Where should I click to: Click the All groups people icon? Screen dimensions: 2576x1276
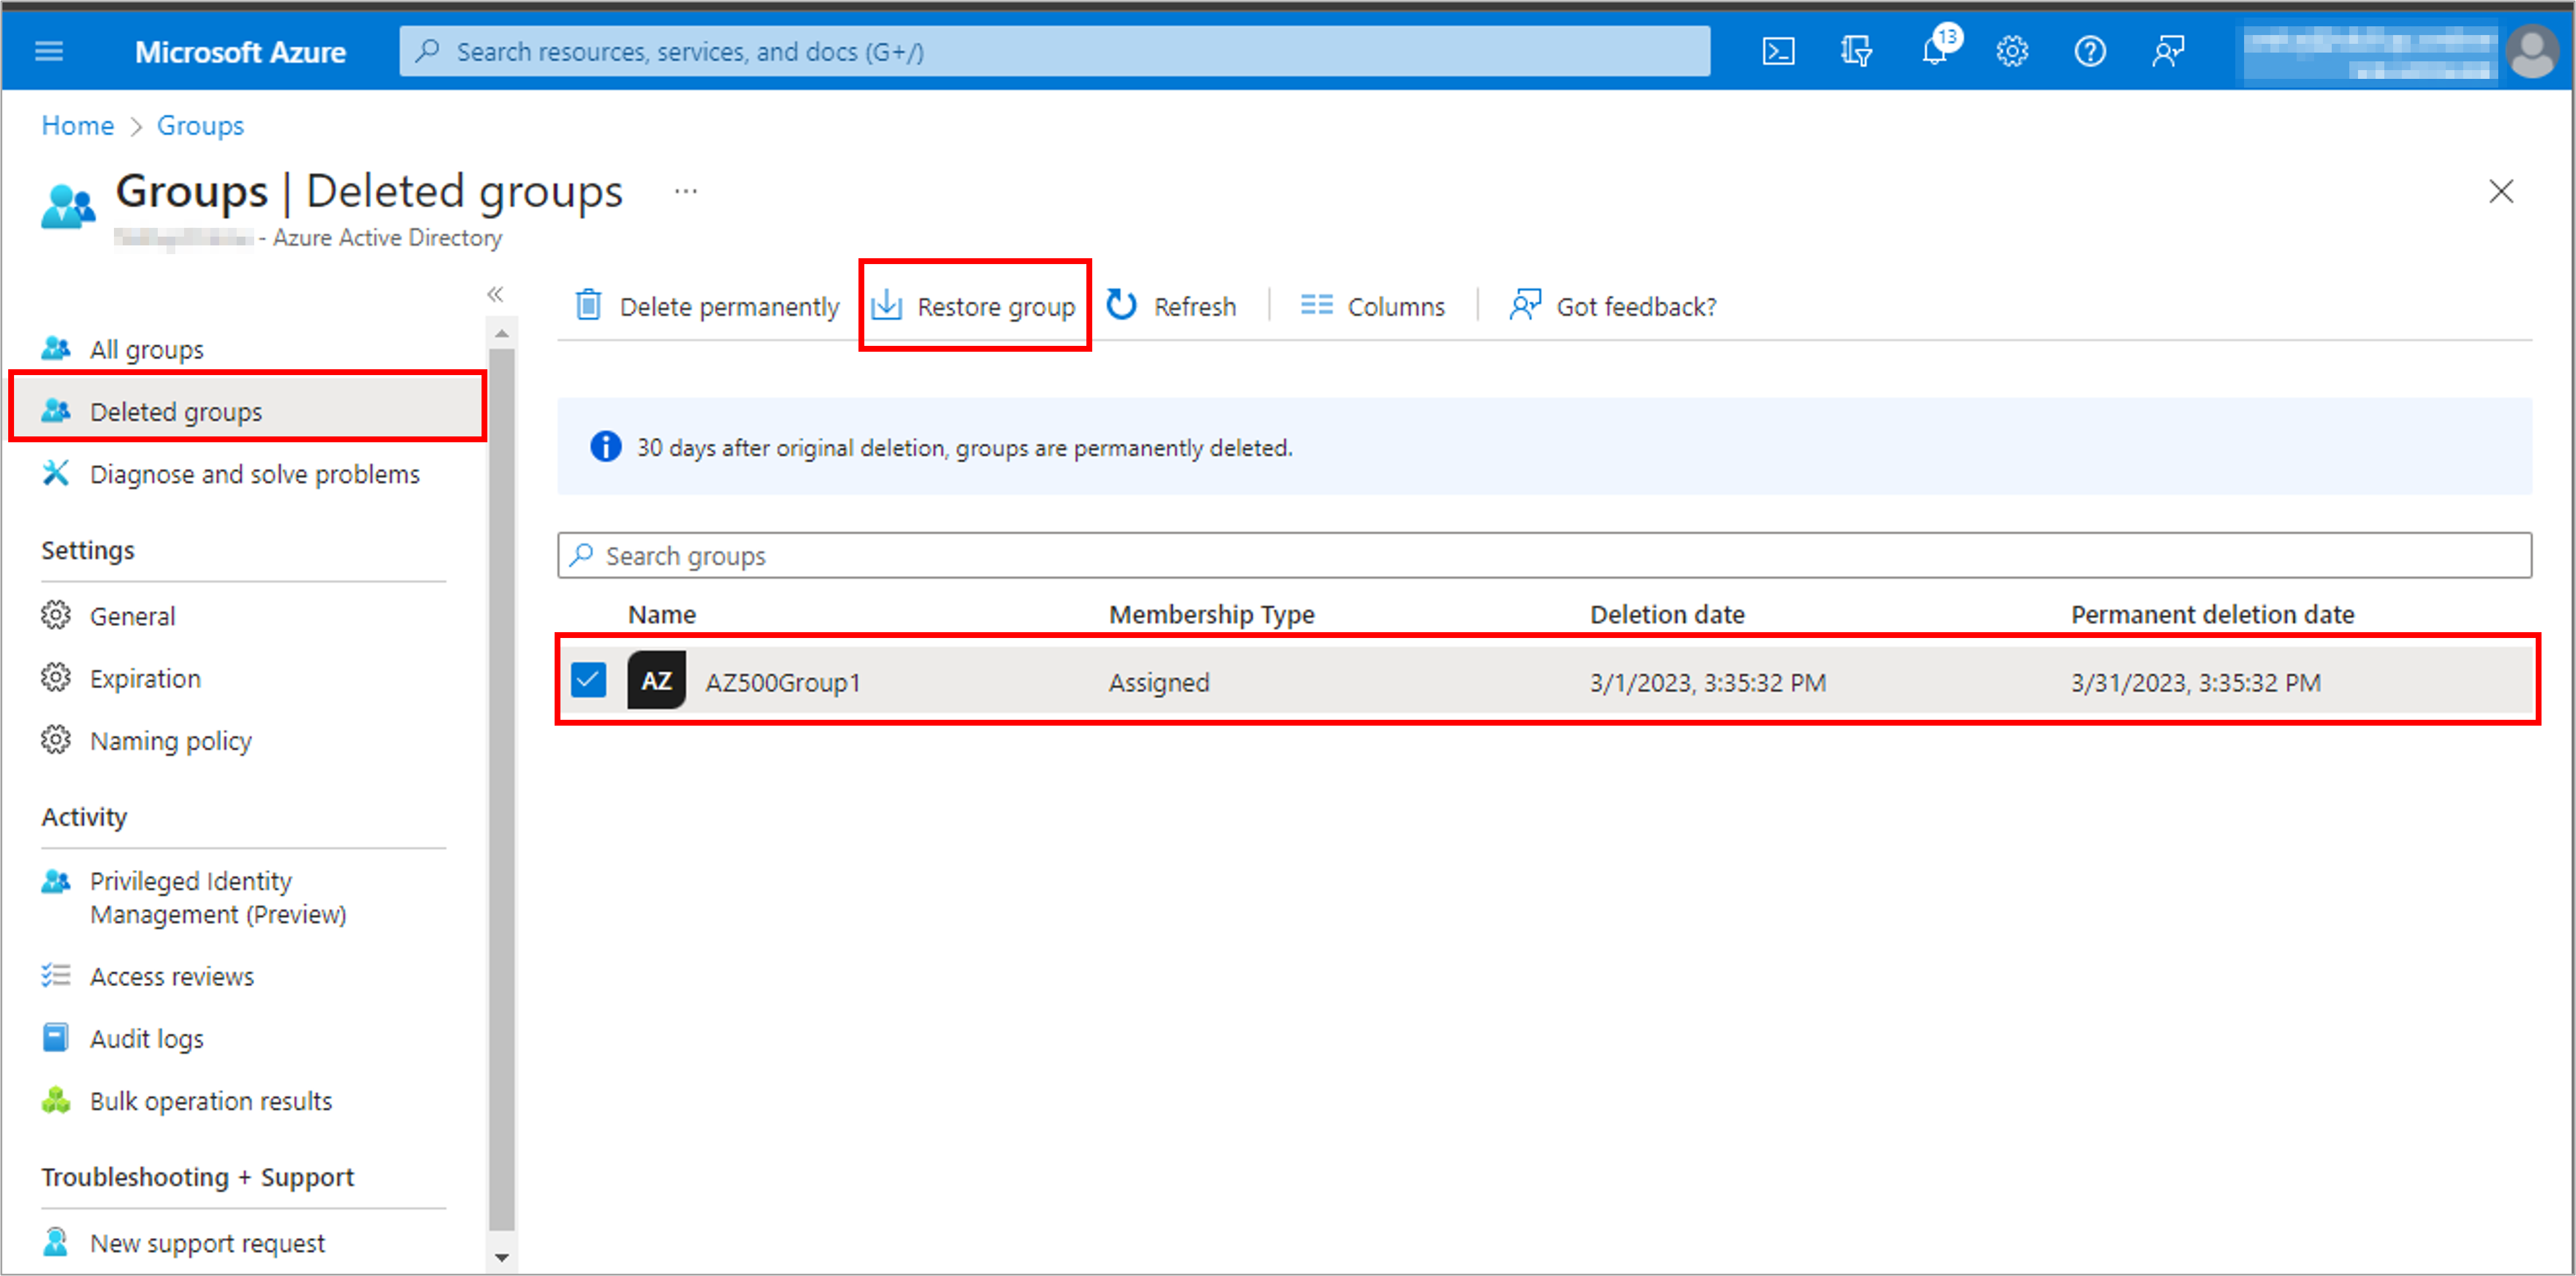(x=56, y=348)
